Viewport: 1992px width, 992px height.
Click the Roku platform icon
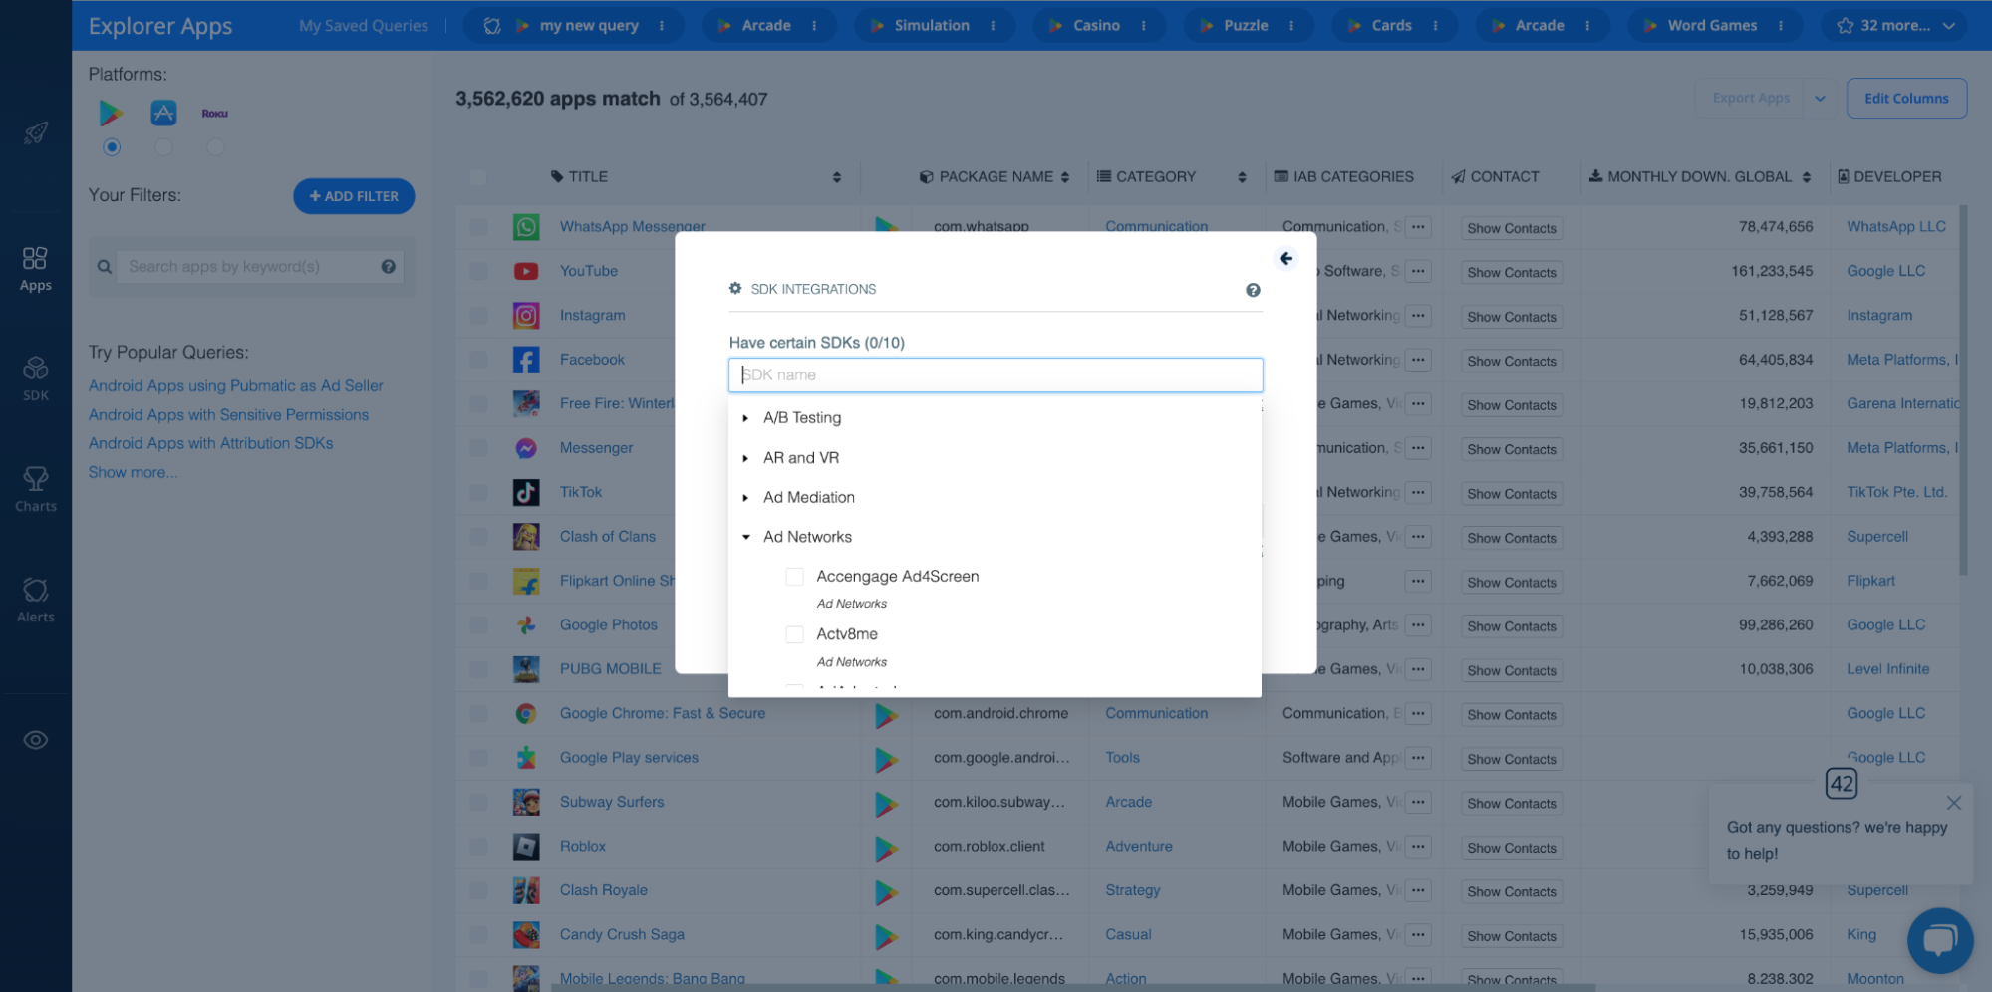(215, 114)
